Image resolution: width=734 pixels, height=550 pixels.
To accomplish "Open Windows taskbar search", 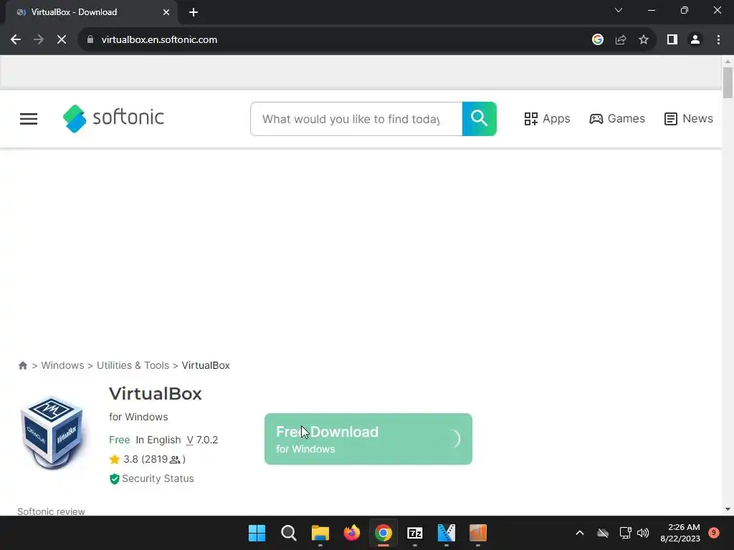I will click(x=289, y=533).
